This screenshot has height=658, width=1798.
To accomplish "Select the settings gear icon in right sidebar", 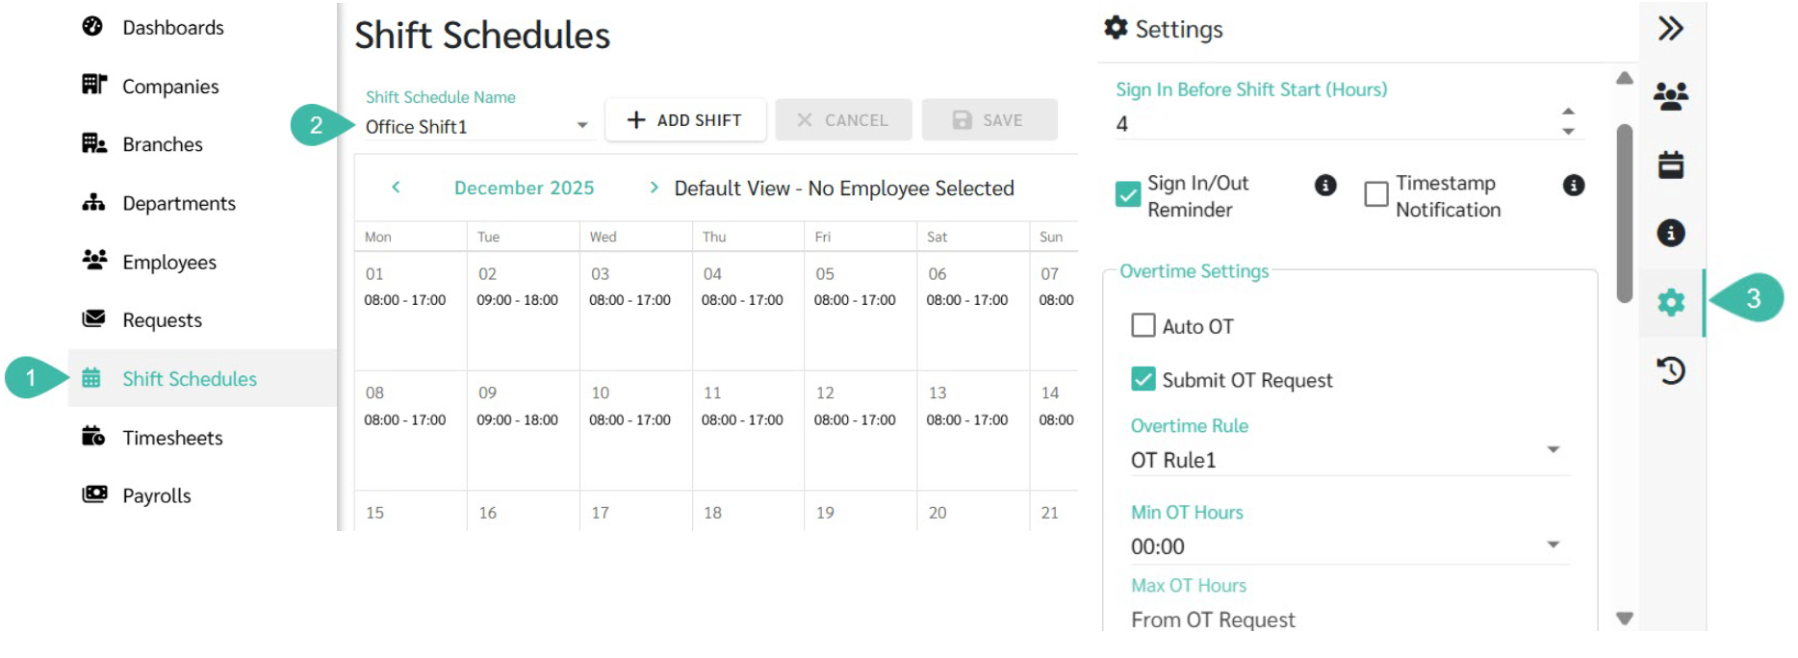I will (1670, 302).
